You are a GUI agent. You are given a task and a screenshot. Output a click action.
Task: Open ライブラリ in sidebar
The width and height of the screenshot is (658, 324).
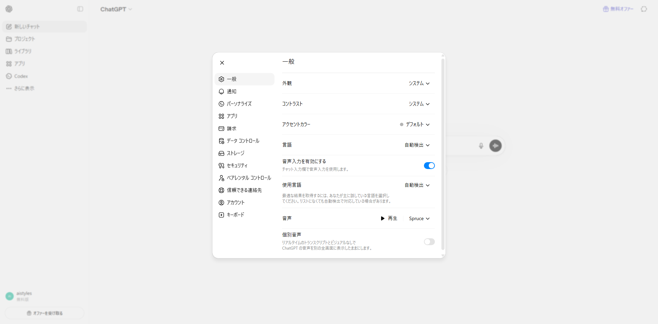(x=45, y=51)
